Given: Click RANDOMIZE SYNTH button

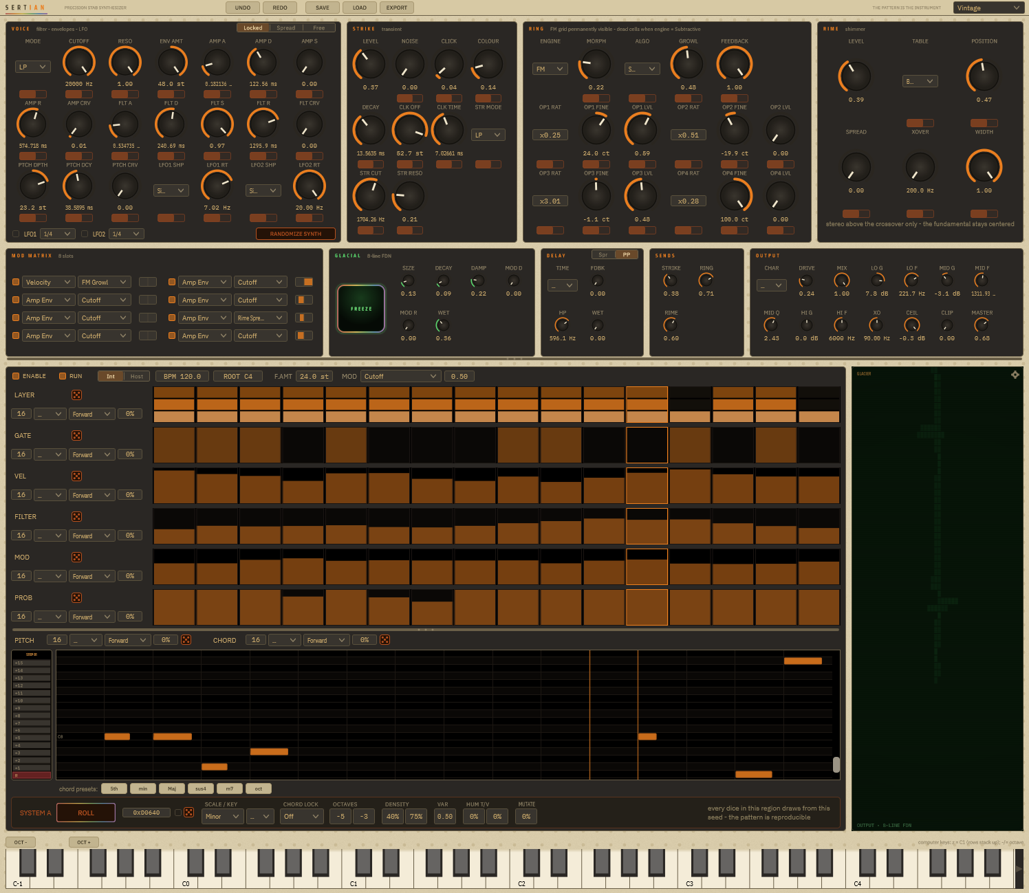Looking at the screenshot, I should pos(296,234).
